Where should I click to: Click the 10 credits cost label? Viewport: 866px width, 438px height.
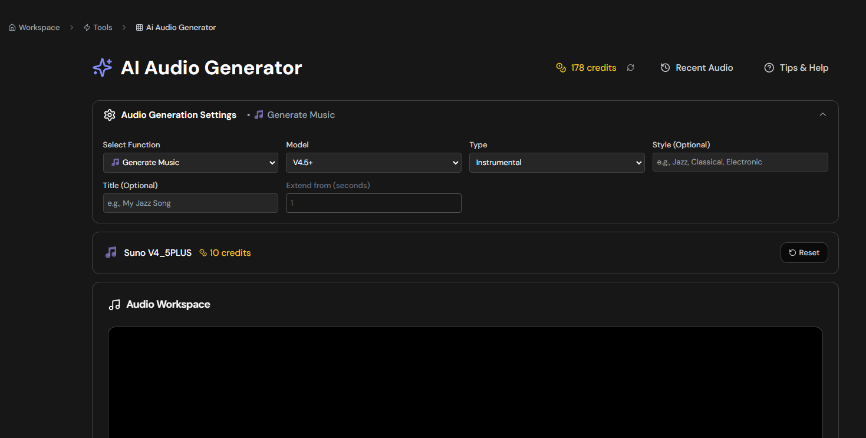231,253
